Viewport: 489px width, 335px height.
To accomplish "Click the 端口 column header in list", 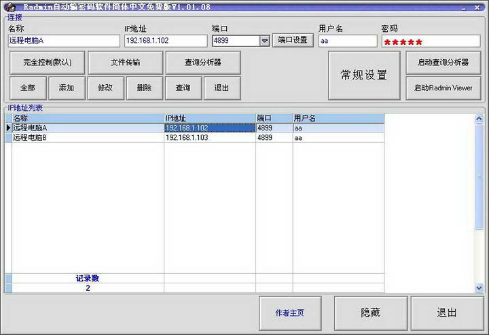I will click(x=274, y=118).
